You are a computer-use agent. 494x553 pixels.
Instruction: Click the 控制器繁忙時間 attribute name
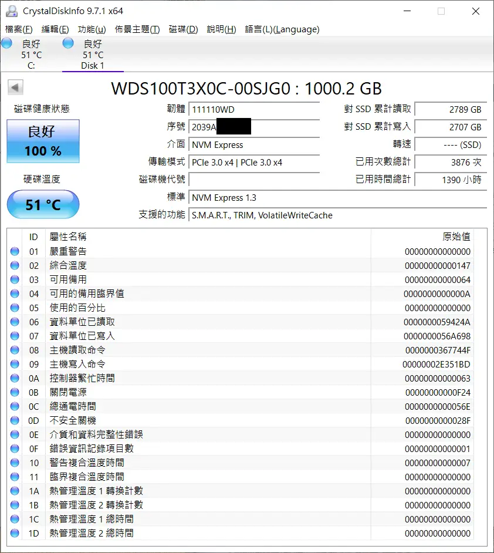[x=82, y=378]
